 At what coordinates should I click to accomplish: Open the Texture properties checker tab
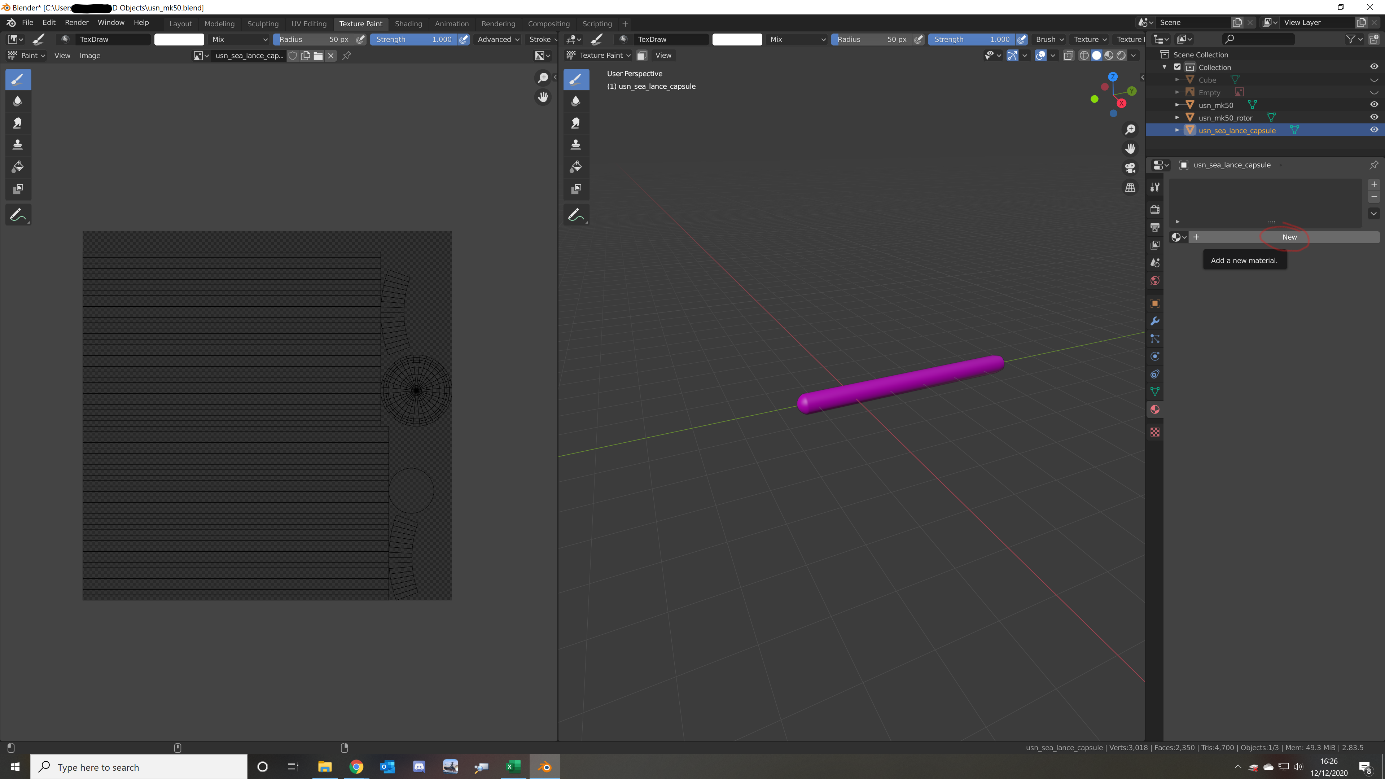pos(1154,432)
